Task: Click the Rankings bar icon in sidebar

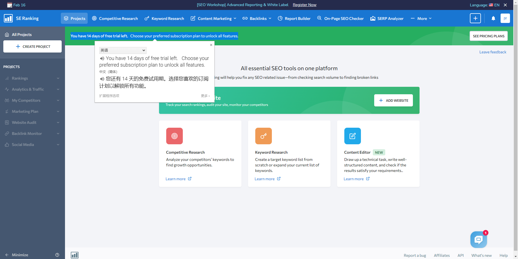Action: 7,78
